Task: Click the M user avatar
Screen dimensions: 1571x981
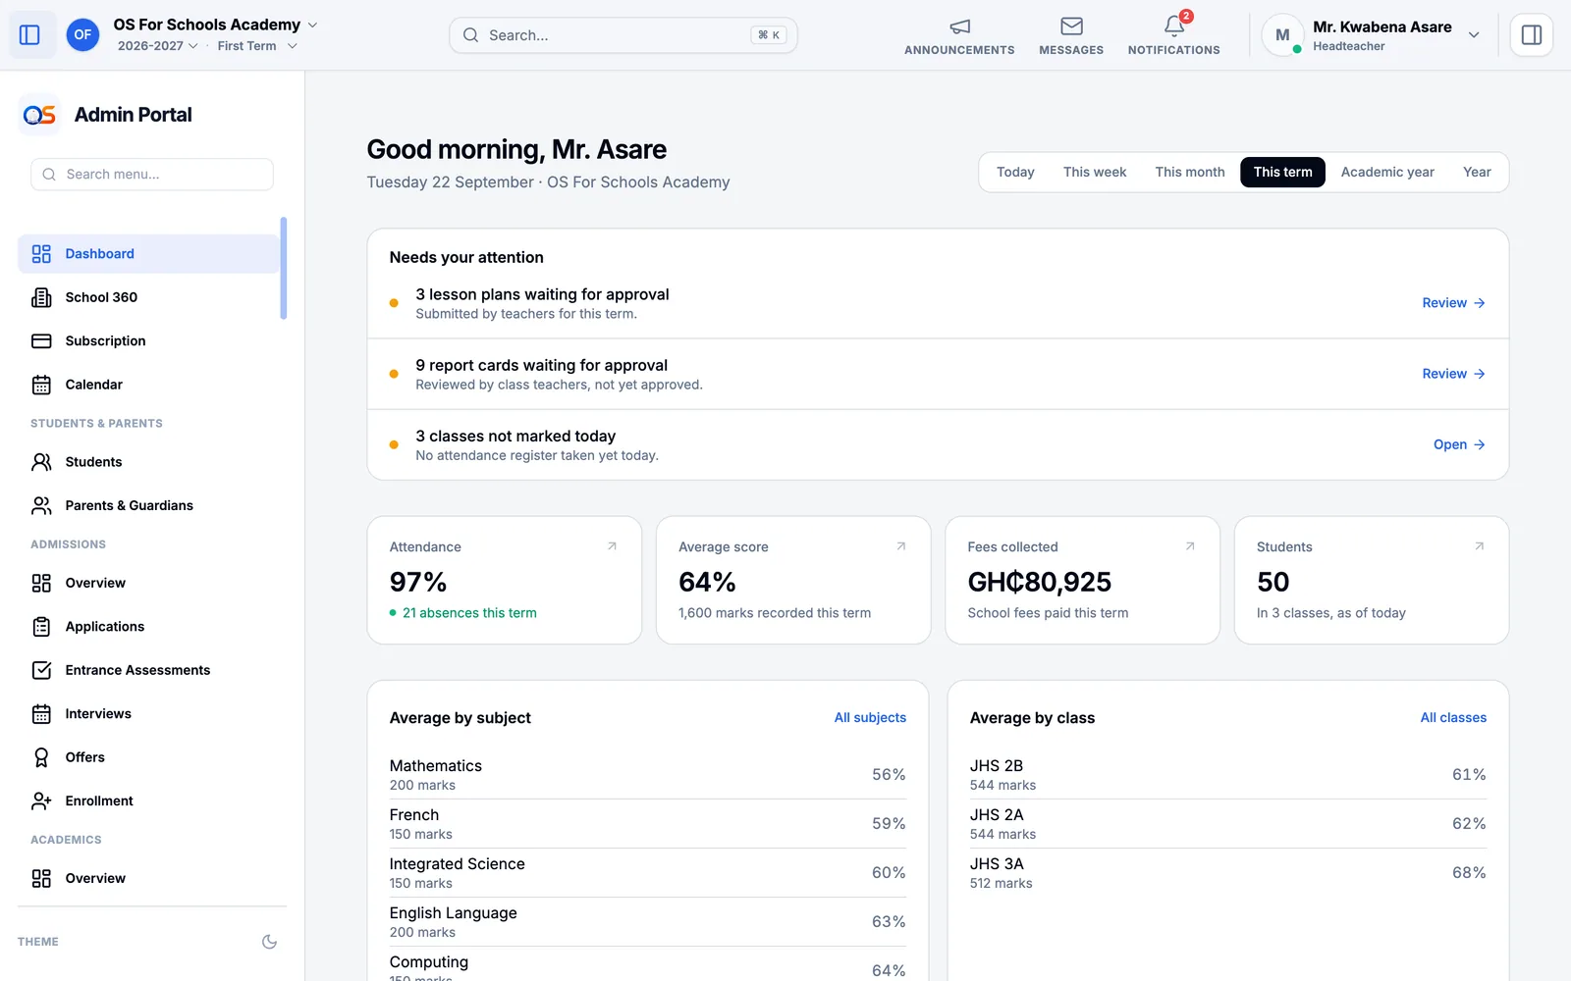Action: pos(1282,35)
